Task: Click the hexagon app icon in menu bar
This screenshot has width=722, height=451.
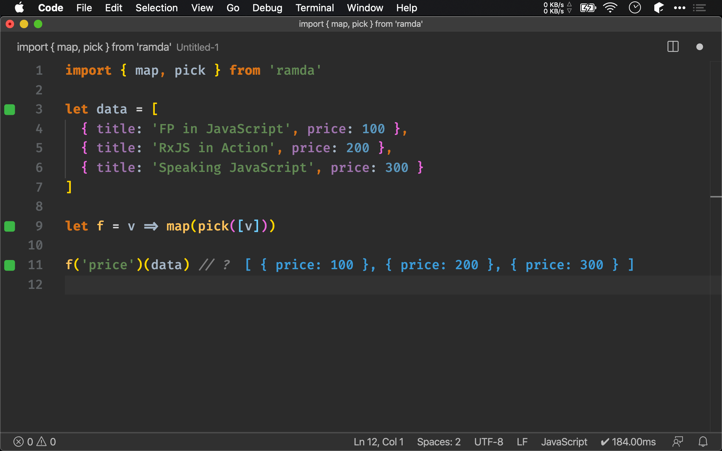Action: click(x=659, y=8)
